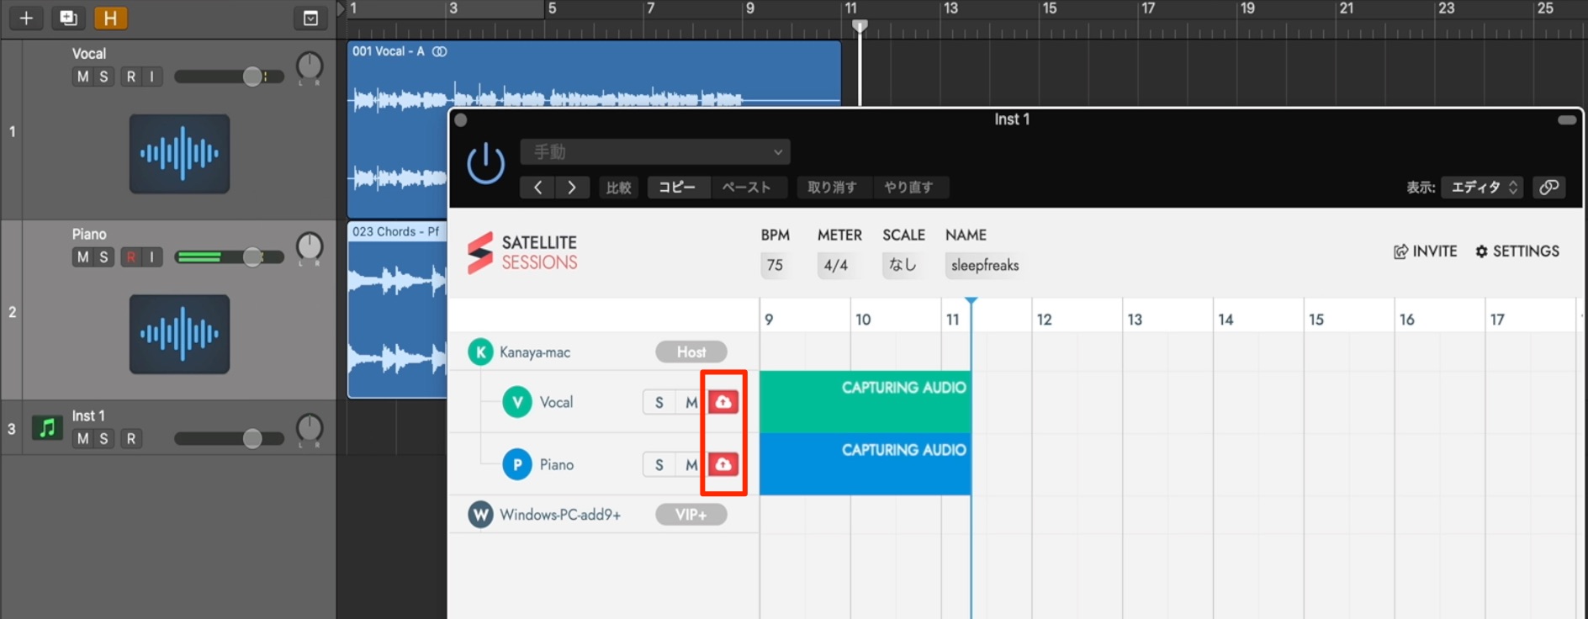This screenshot has height=619, width=1588.
Task: Select the Piano track waveform icon
Action: click(179, 334)
